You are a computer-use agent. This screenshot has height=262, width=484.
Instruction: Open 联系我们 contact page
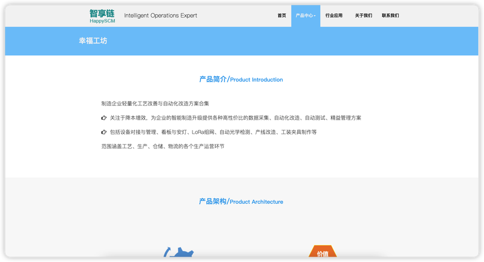point(390,16)
